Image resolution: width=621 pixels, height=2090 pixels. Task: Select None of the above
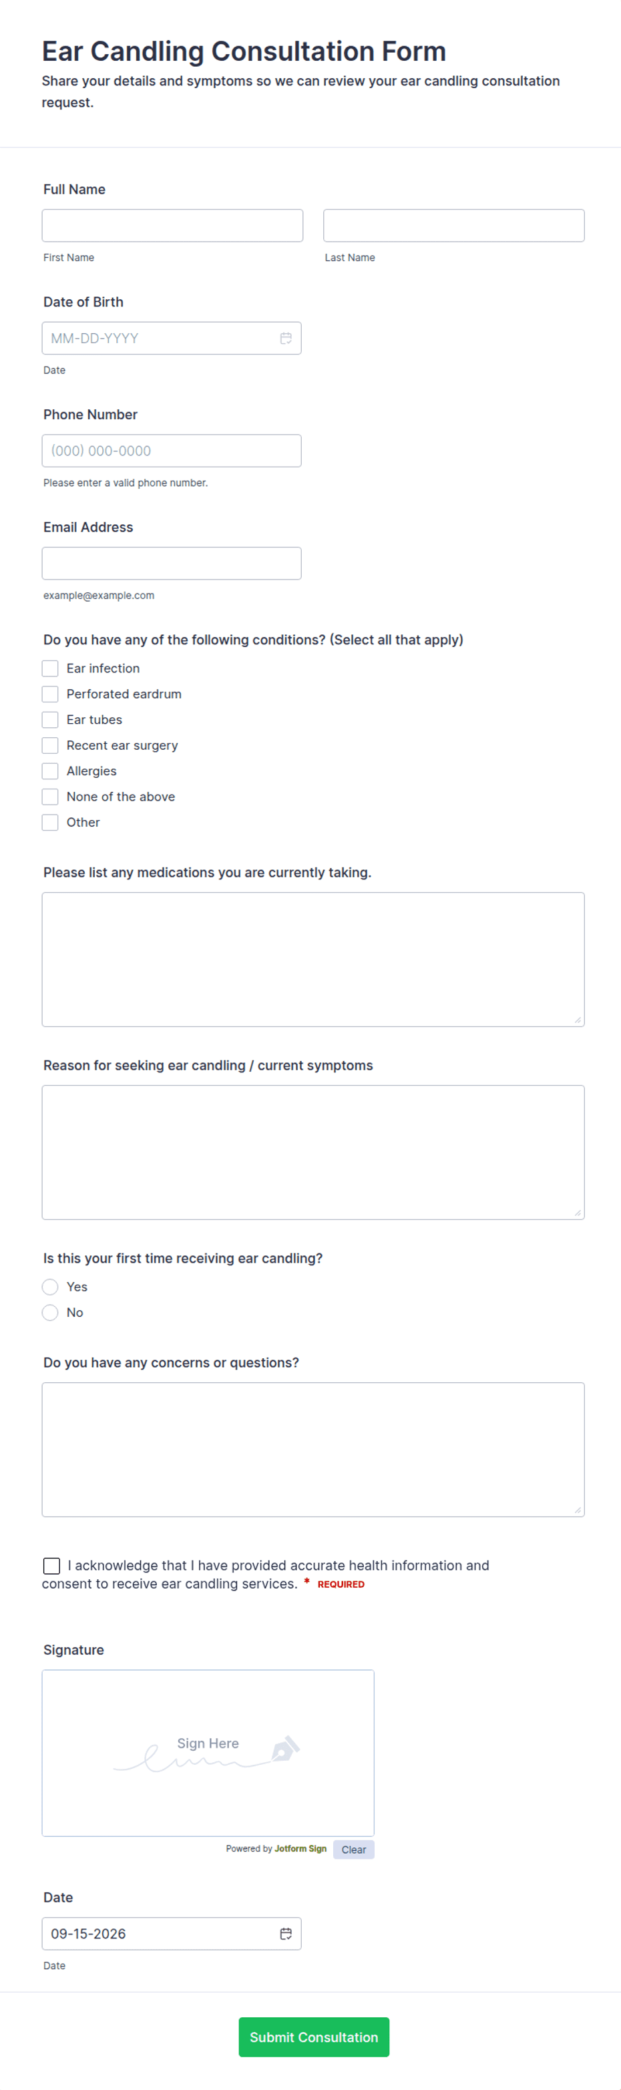click(x=50, y=797)
